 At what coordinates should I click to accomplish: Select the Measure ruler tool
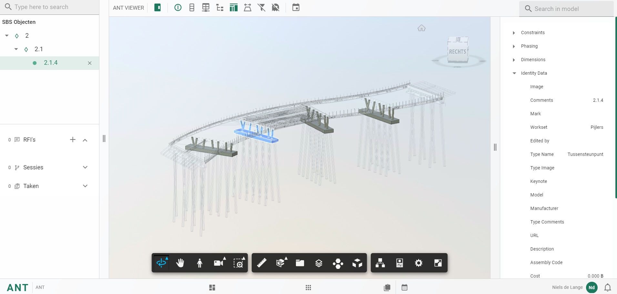point(262,263)
